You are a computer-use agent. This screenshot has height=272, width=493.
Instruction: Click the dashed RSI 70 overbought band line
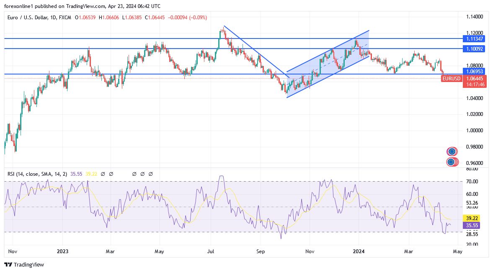209,182
